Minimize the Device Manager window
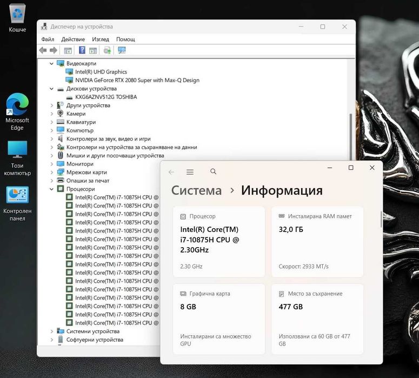 [301, 26]
